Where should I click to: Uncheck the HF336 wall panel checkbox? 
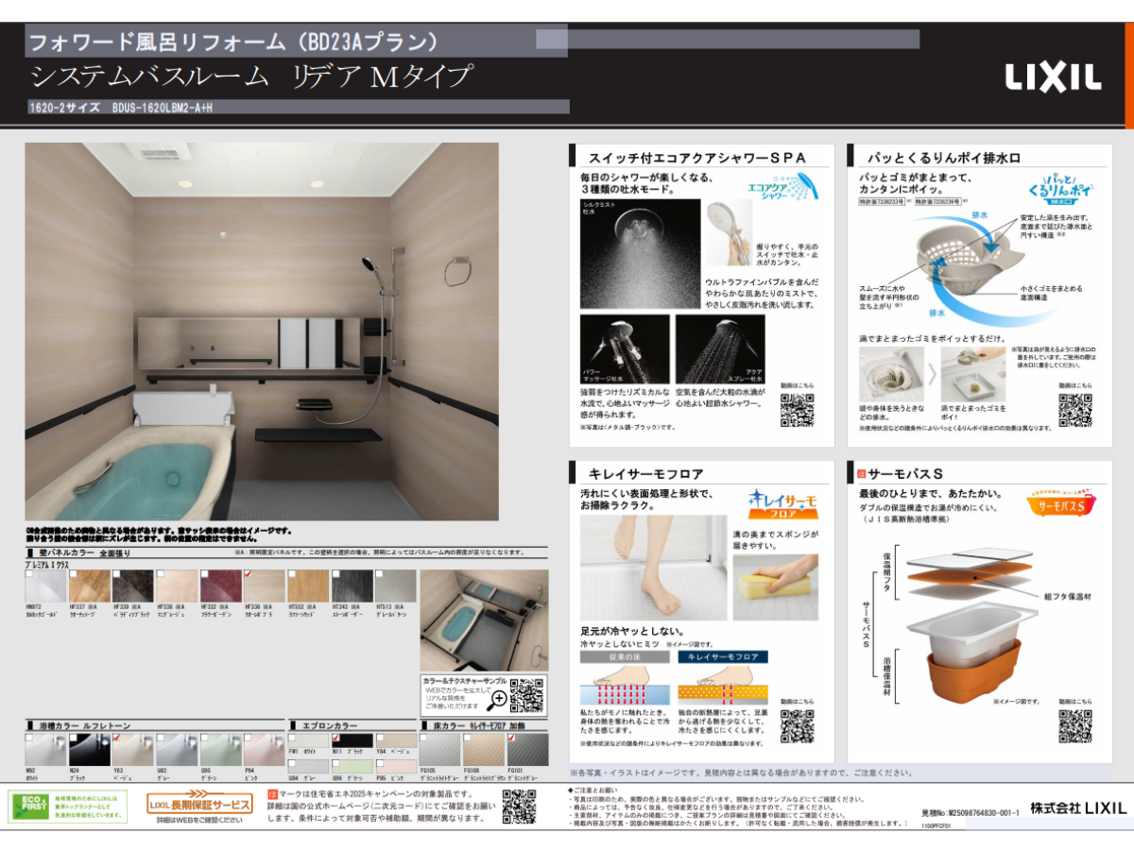tap(249, 573)
